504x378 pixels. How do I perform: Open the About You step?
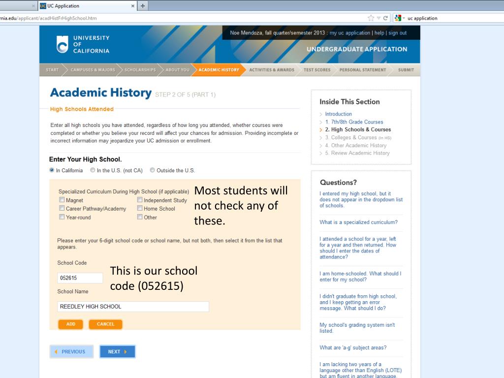point(177,70)
